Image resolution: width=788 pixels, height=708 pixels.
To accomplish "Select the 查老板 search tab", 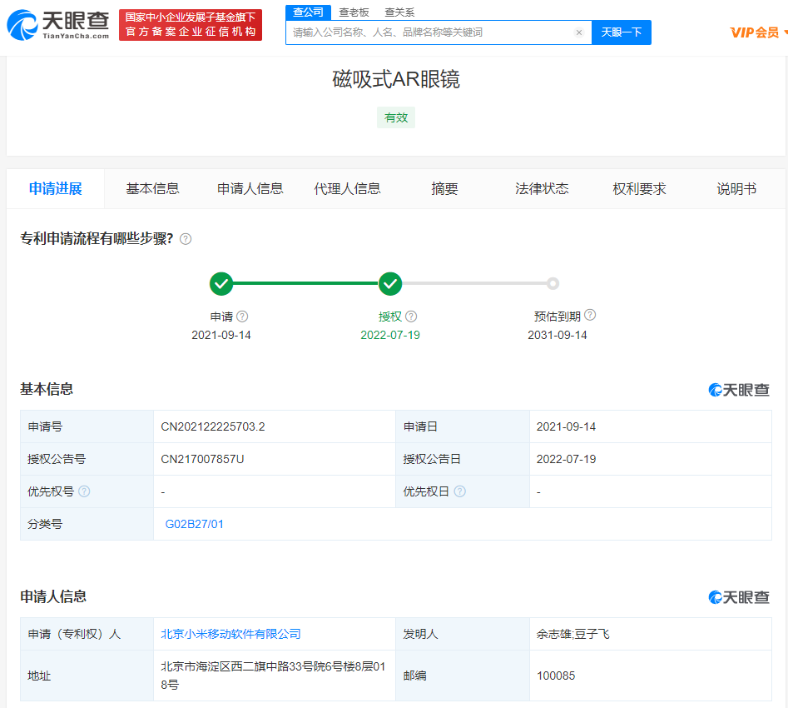I will (x=354, y=12).
